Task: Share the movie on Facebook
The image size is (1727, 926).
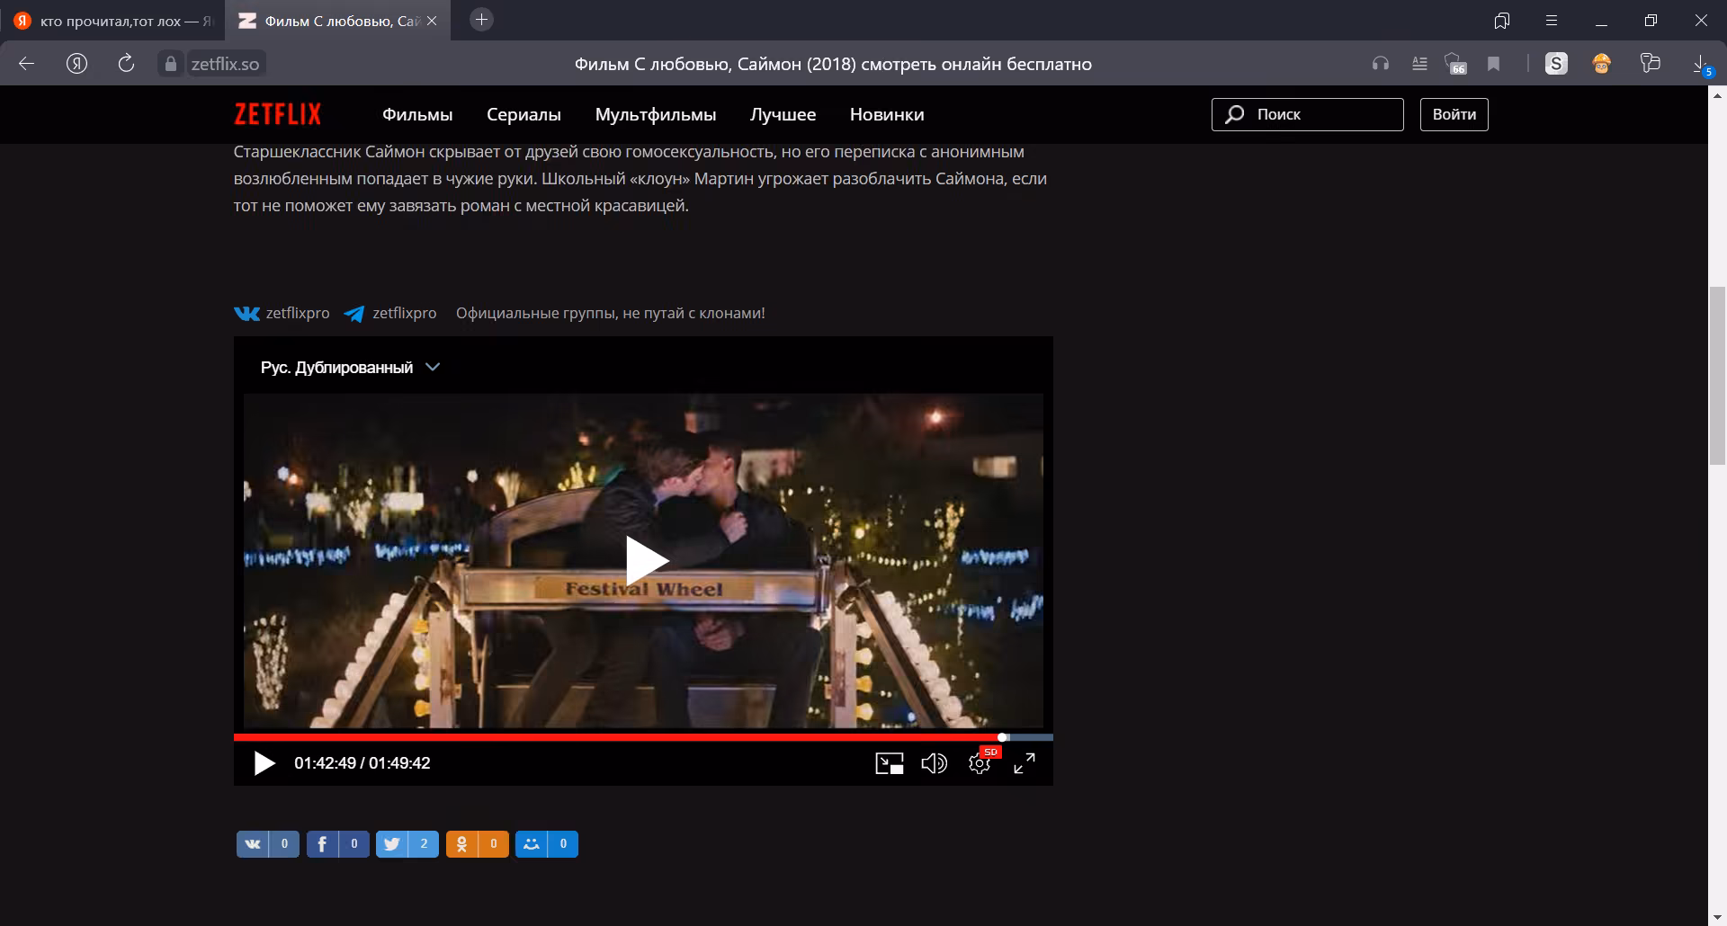Action: click(x=337, y=844)
